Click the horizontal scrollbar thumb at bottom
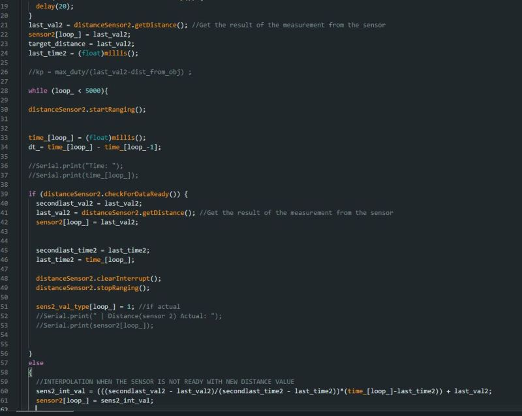Screen dimensions: 522x416 click(x=44, y=411)
